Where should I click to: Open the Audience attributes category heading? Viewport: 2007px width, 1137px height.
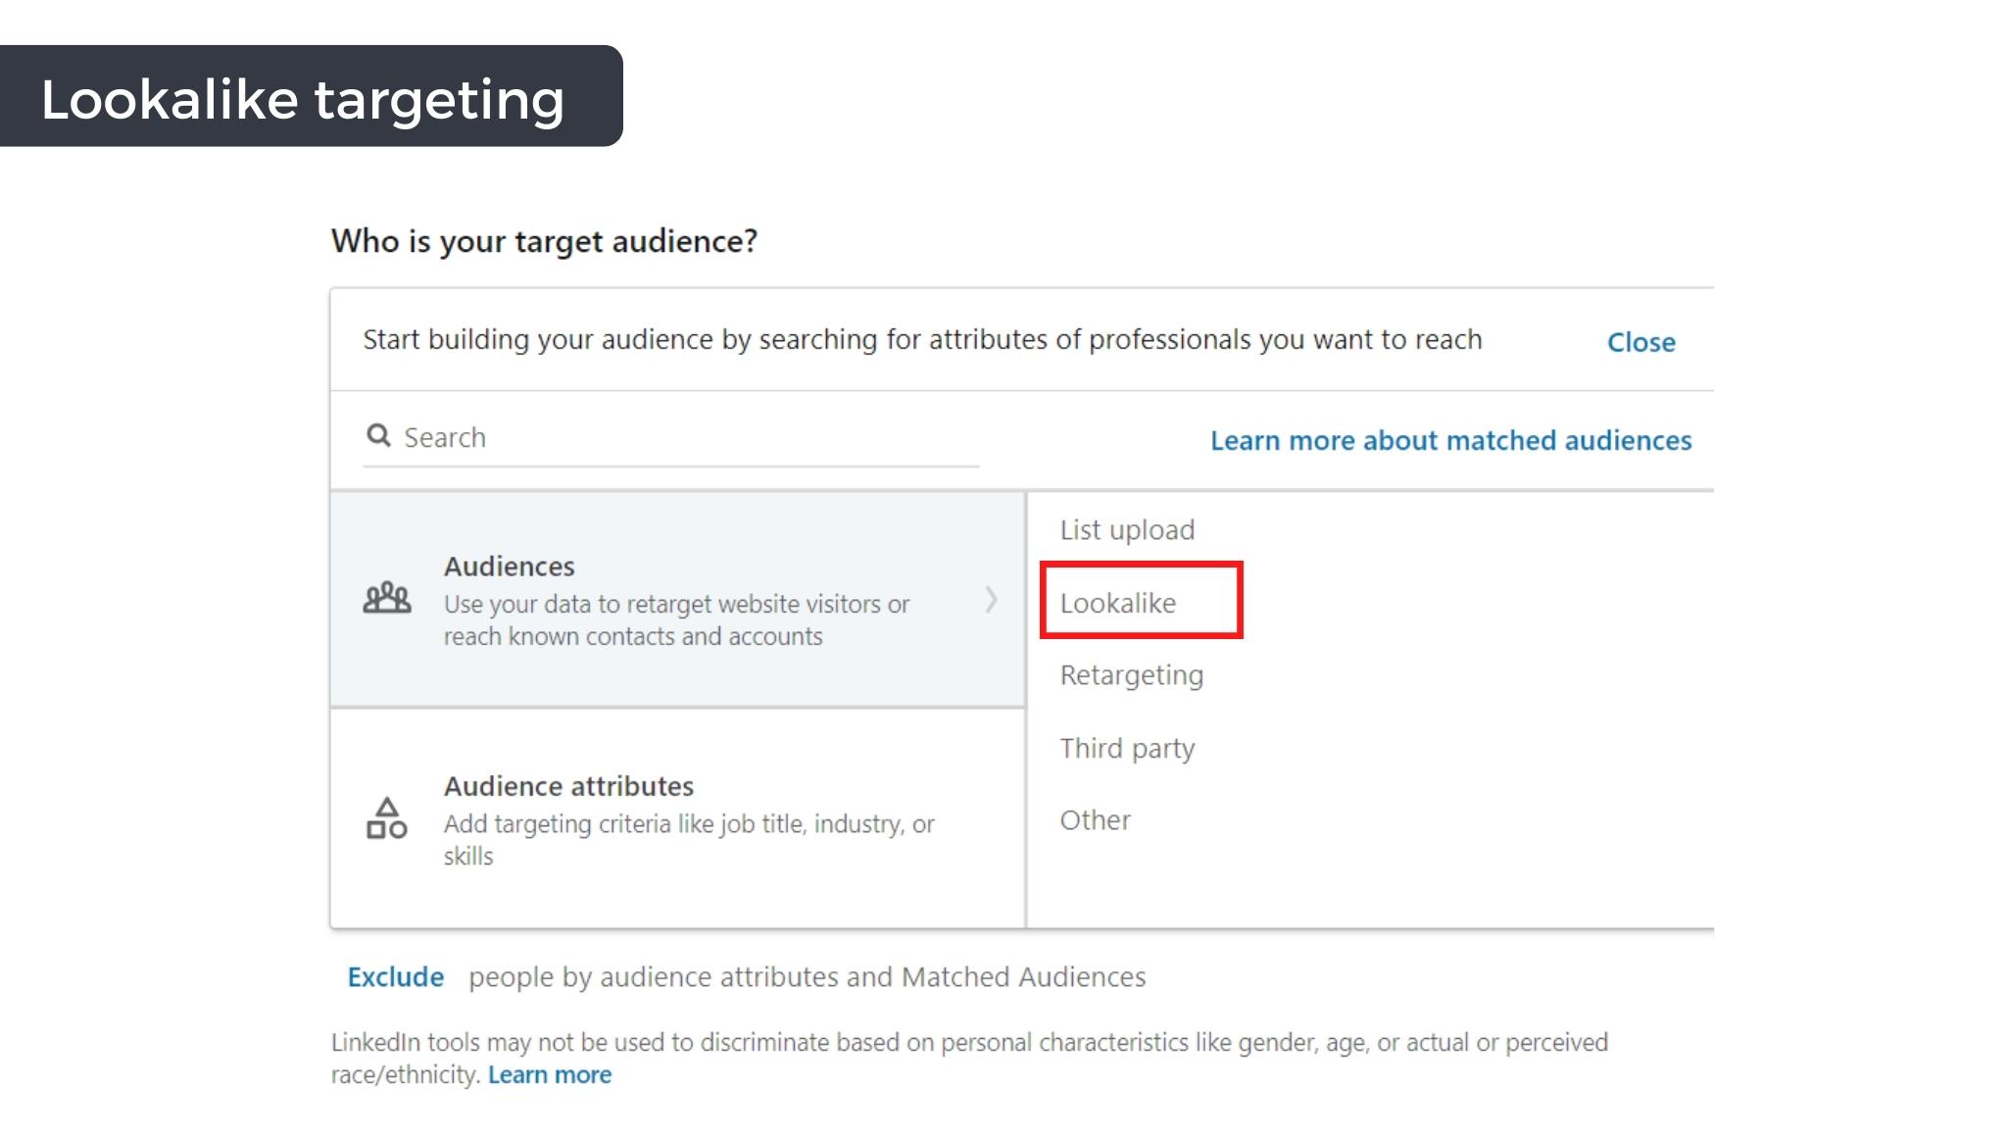click(568, 786)
